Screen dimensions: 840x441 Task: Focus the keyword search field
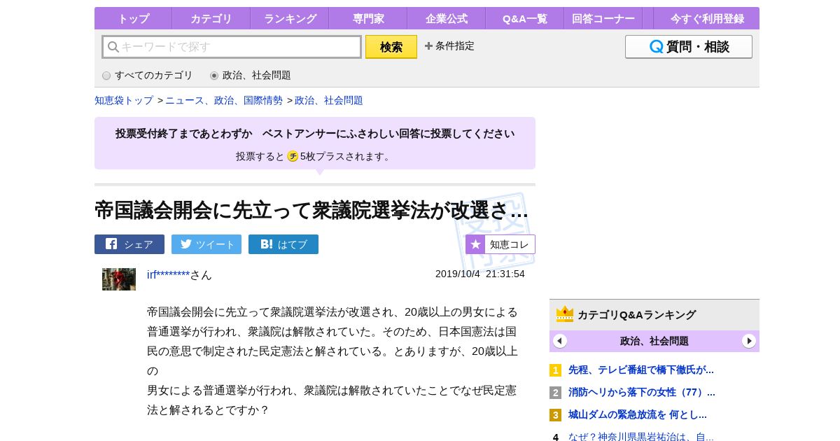(x=232, y=47)
